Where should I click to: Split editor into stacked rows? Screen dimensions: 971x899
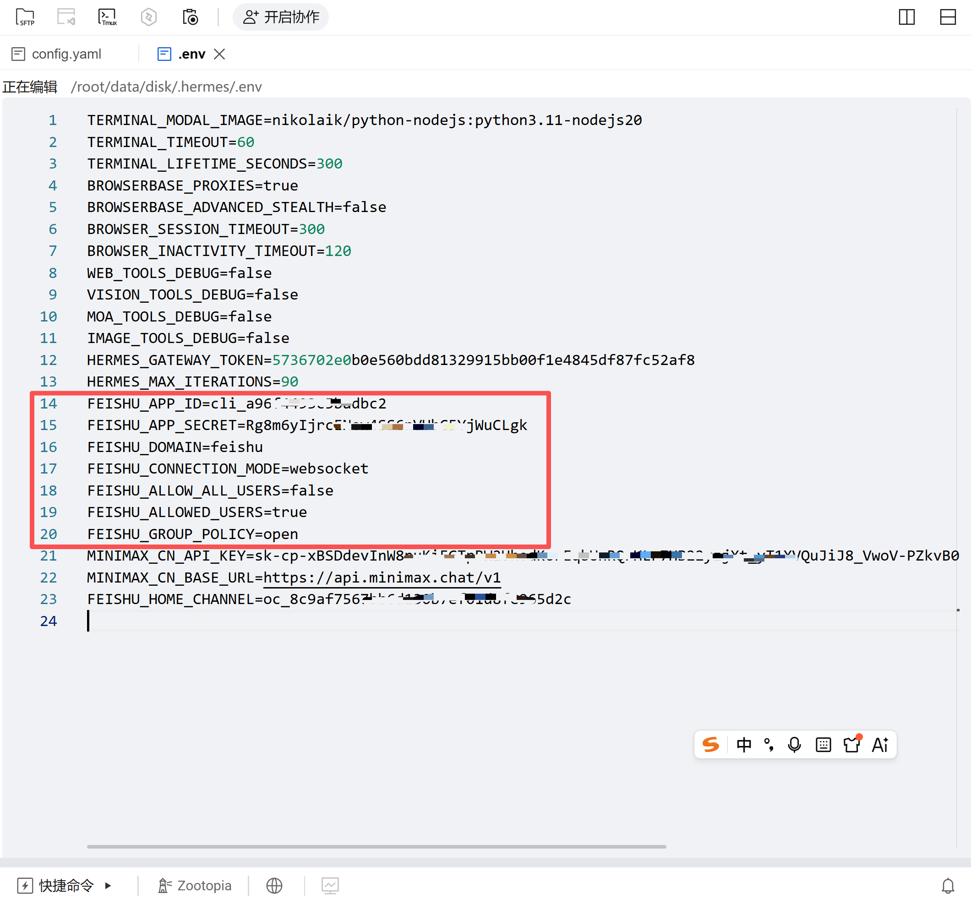pyautogui.click(x=948, y=17)
